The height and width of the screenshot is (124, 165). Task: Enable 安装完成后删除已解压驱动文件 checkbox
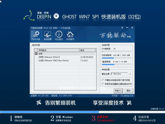coord(103,84)
